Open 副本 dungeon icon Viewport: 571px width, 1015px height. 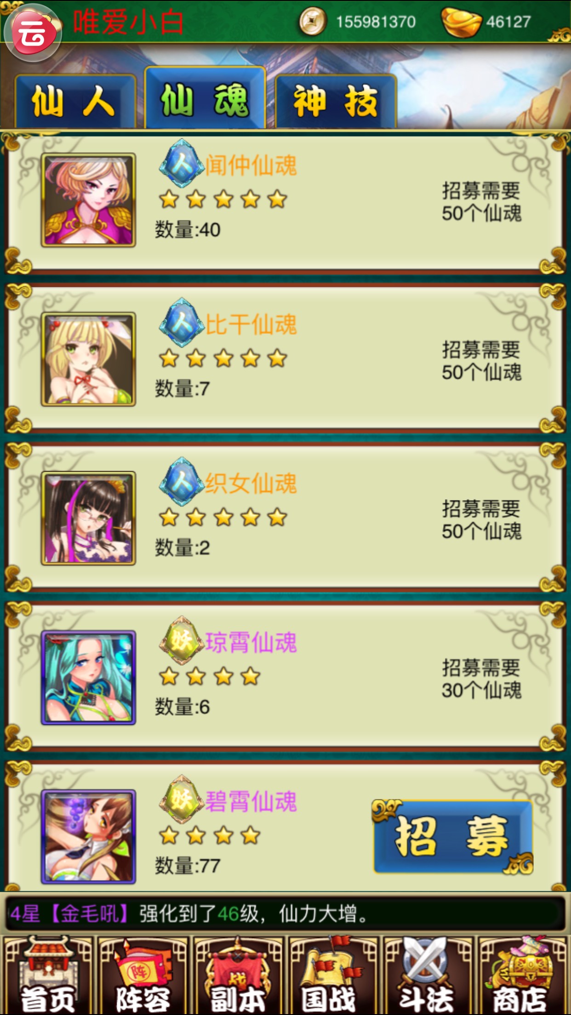[238, 975]
